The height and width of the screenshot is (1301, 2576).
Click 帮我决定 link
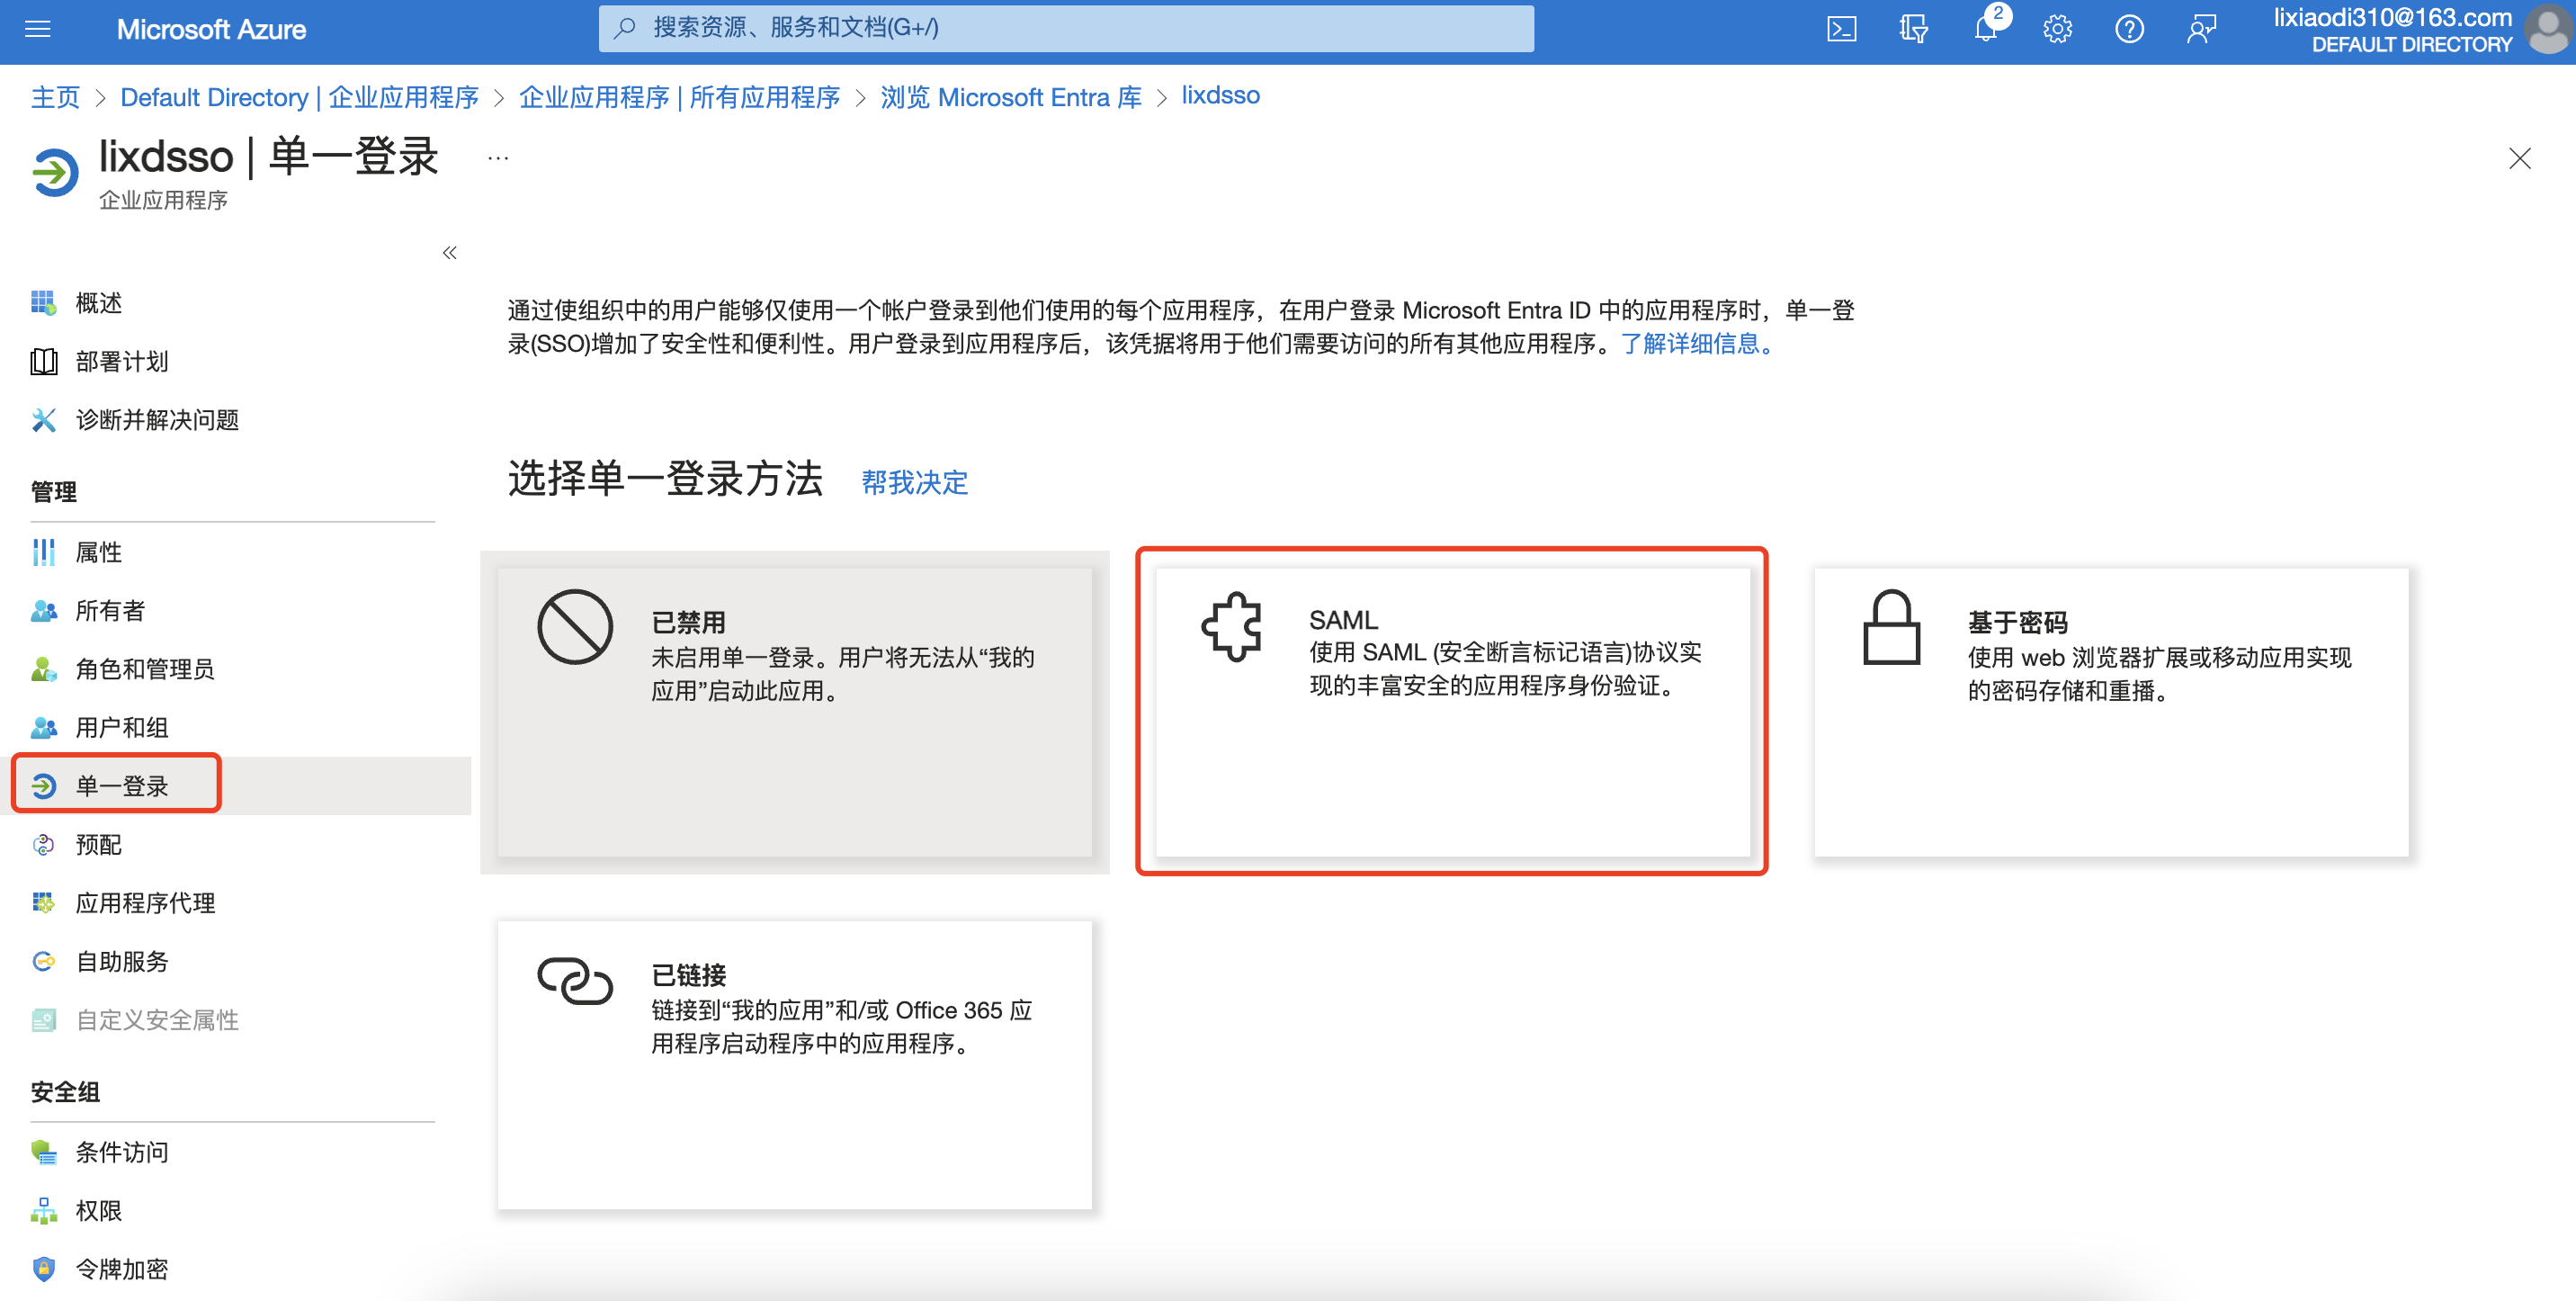tap(914, 482)
